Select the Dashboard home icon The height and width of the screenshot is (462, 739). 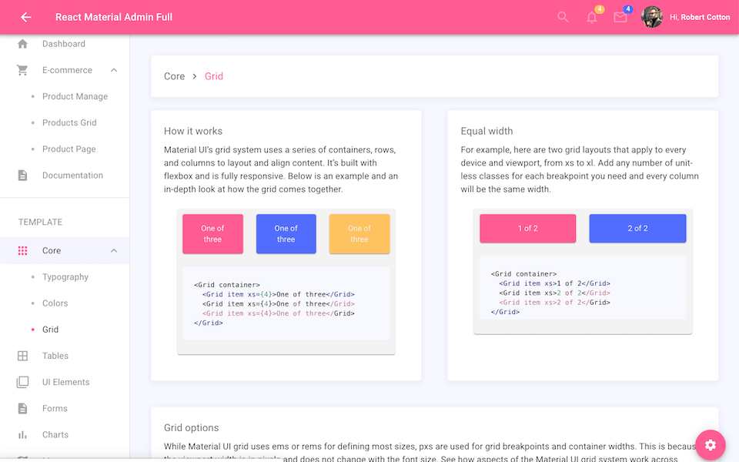[x=23, y=44]
